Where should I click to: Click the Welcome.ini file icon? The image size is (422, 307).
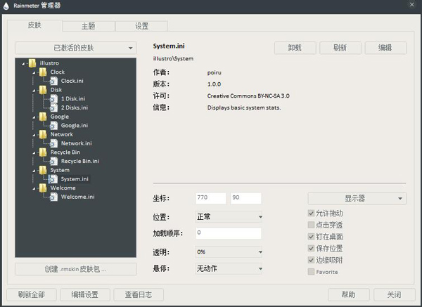point(53,197)
